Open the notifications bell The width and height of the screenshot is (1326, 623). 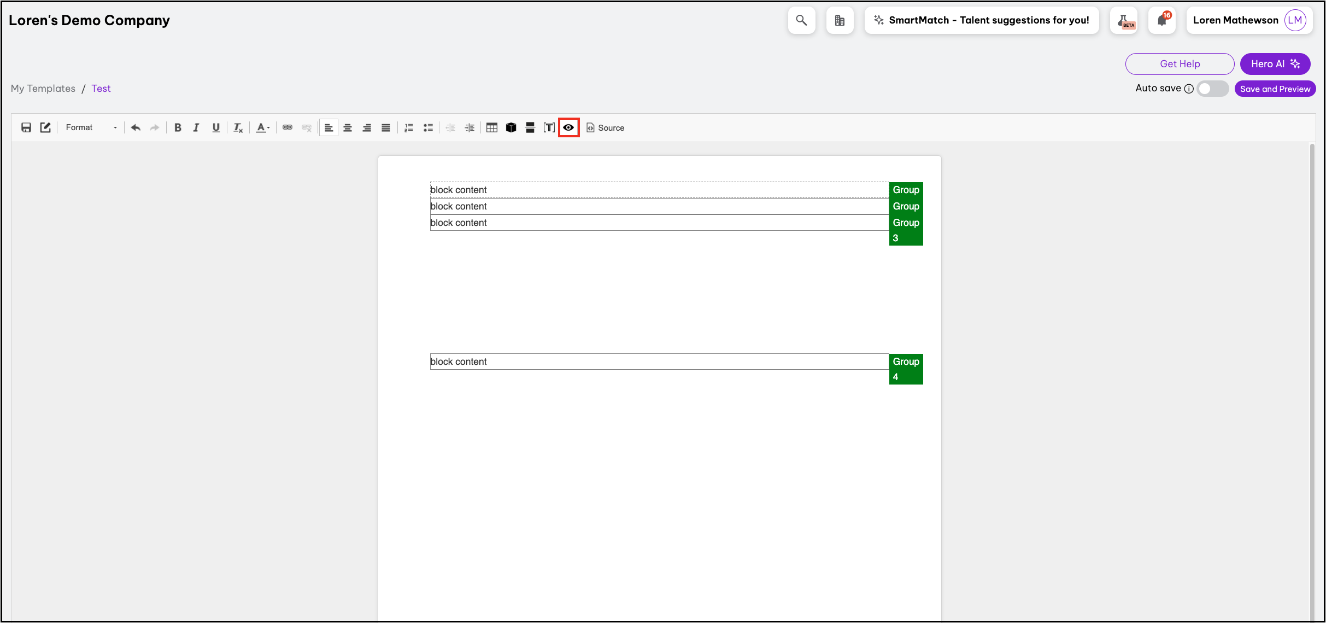pos(1161,20)
